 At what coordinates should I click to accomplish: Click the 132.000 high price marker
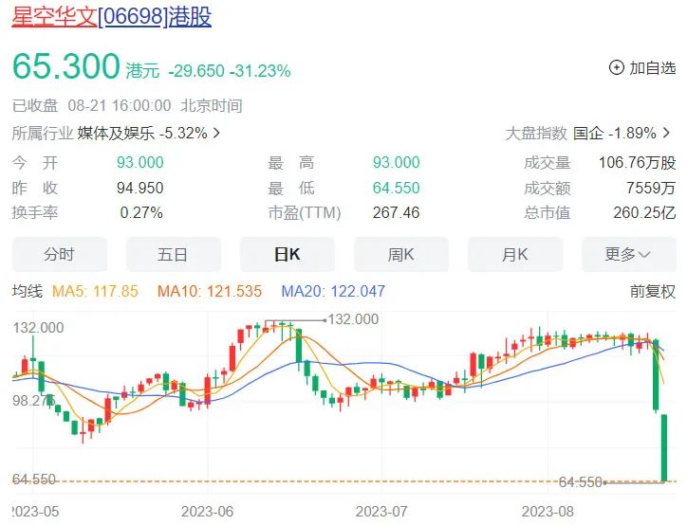point(353,319)
